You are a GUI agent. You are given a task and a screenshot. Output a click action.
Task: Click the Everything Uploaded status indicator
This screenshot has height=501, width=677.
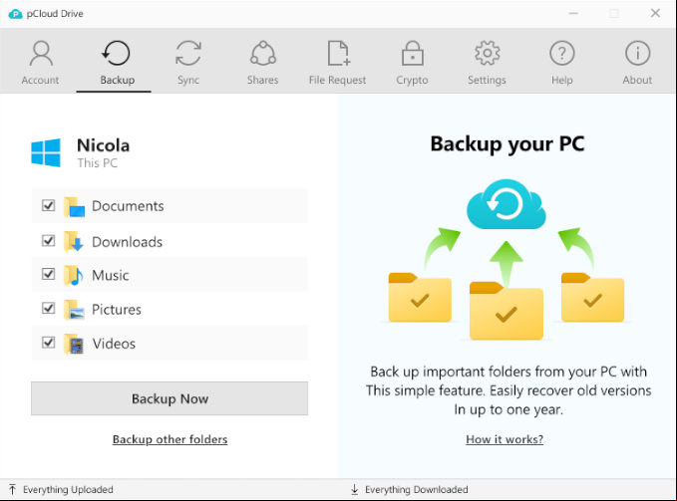pos(61,489)
